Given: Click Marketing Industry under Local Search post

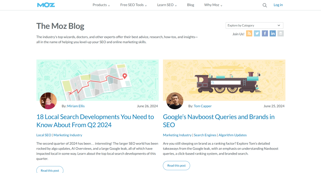Looking at the screenshot, I should click(68, 135).
